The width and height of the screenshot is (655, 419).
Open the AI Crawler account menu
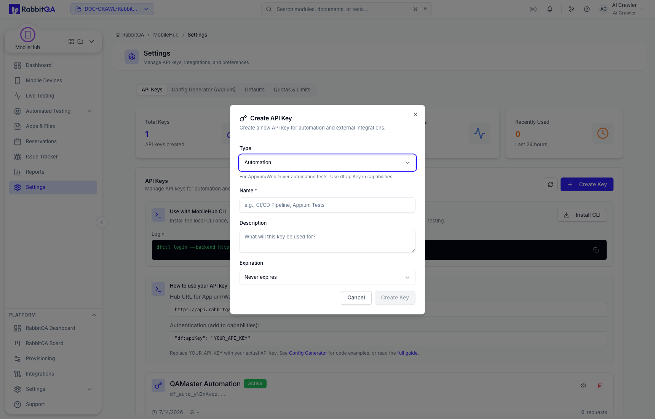(x=628, y=9)
